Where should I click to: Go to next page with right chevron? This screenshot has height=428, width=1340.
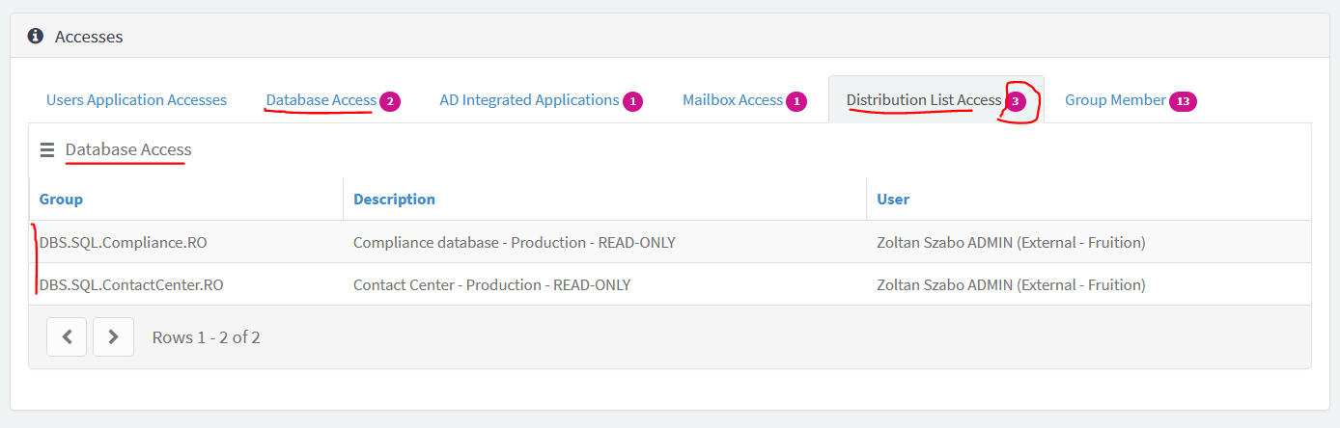113,336
